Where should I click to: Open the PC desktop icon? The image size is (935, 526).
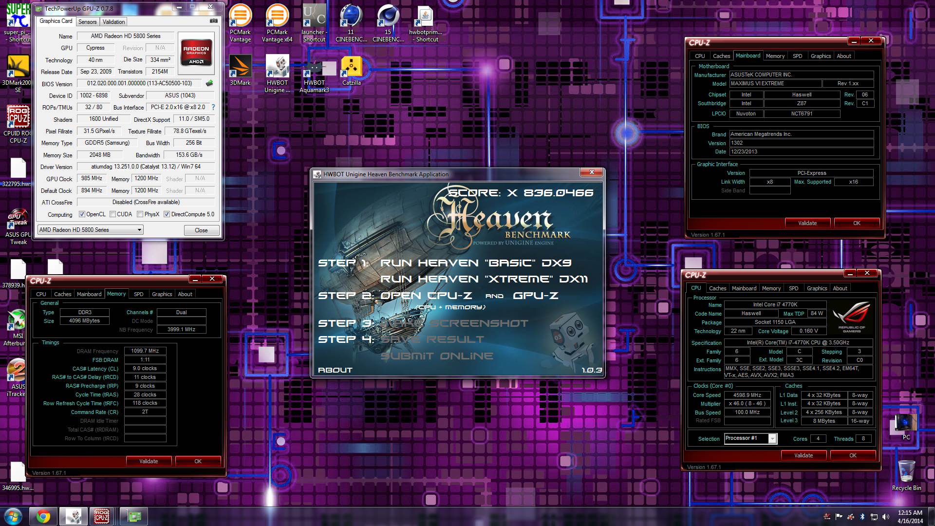click(x=906, y=427)
